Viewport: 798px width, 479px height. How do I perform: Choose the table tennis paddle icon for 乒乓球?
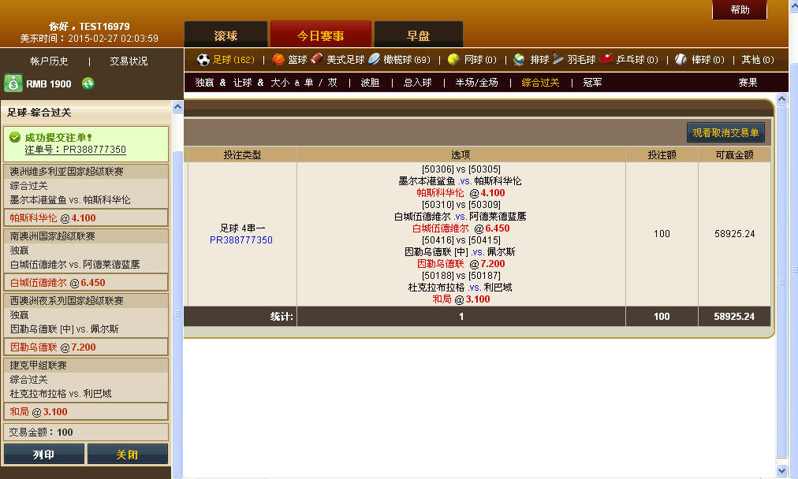pos(607,60)
